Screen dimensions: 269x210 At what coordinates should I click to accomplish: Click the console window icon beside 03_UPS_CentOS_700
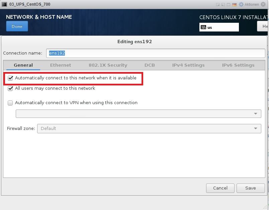tap(4, 4)
